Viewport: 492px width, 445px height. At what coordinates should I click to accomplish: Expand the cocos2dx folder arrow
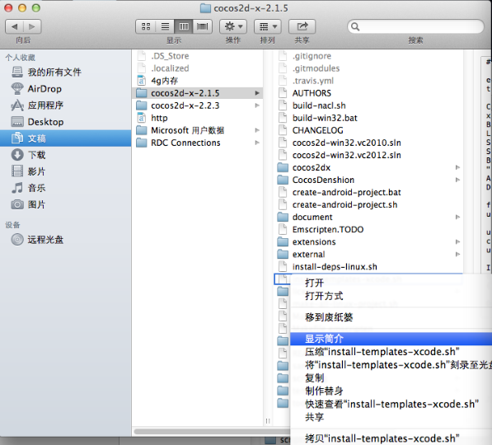pyautogui.click(x=457, y=167)
